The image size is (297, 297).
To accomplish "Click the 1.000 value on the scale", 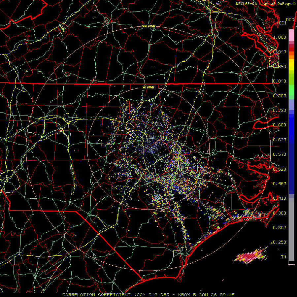I will coord(280,37).
